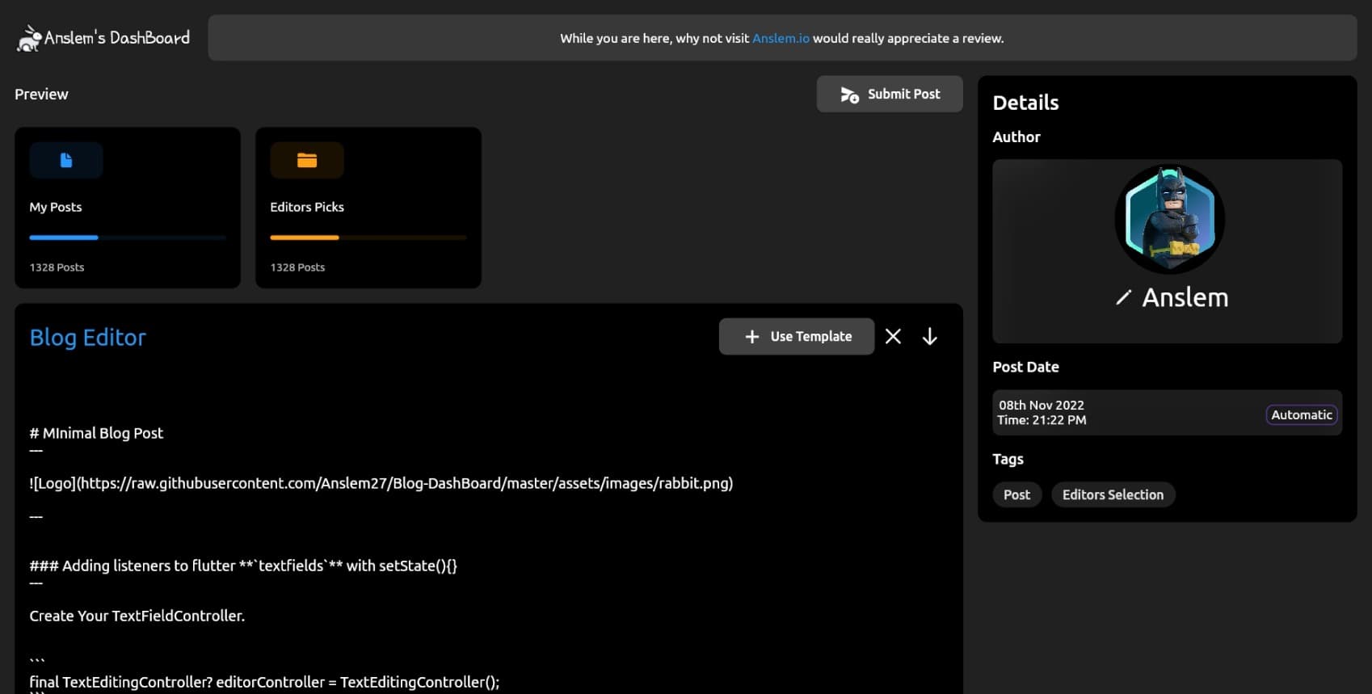Select the Post tag chip
This screenshot has height=694, width=1372.
[x=1016, y=494]
